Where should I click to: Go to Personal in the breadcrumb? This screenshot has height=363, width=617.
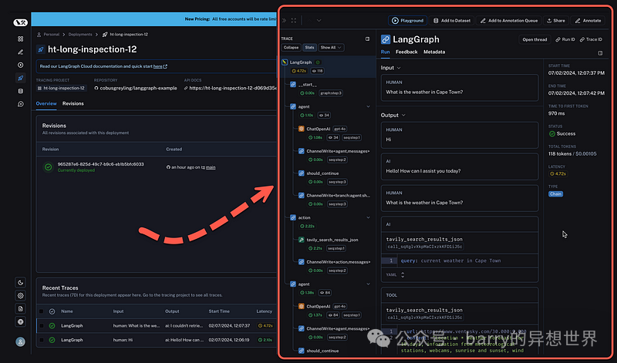pos(51,35)
